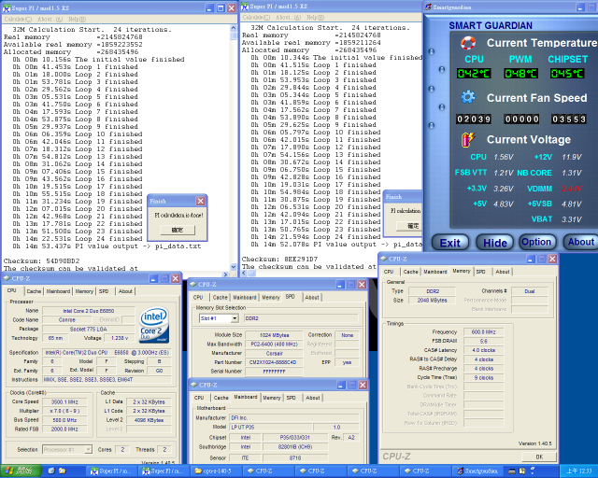Image resolution: width=598 pixels, height=478 pixels.
Task: Click Checksum: 54D90BD2 line in left Super PI
Action: pyautogui.click(x=41, y=261)
